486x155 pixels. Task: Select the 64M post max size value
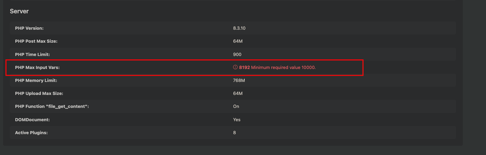[x=238, y=41]
